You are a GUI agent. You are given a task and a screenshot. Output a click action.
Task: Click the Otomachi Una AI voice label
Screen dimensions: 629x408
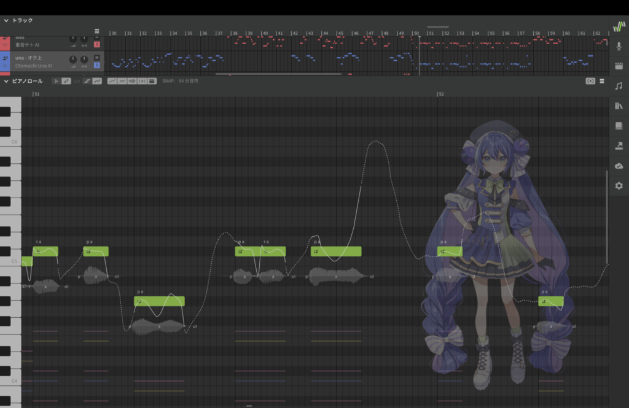[x=33, y=66]
